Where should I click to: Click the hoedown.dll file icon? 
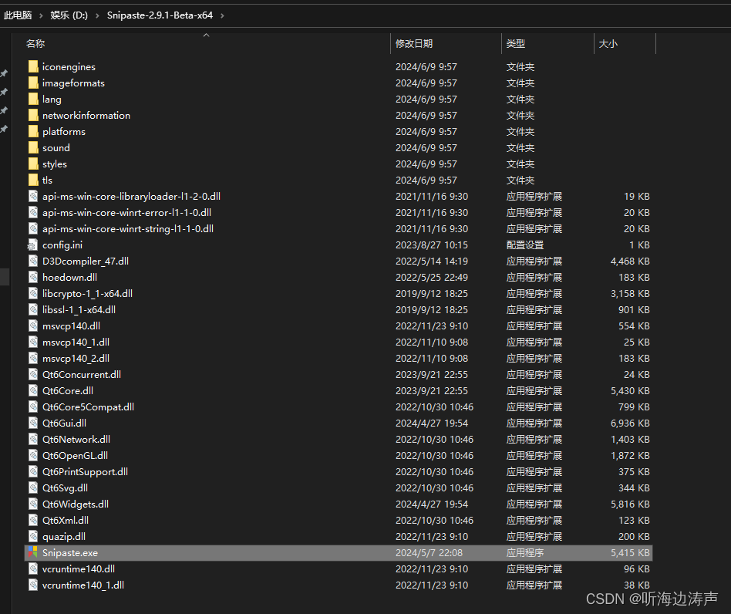(x=33, y=278)
